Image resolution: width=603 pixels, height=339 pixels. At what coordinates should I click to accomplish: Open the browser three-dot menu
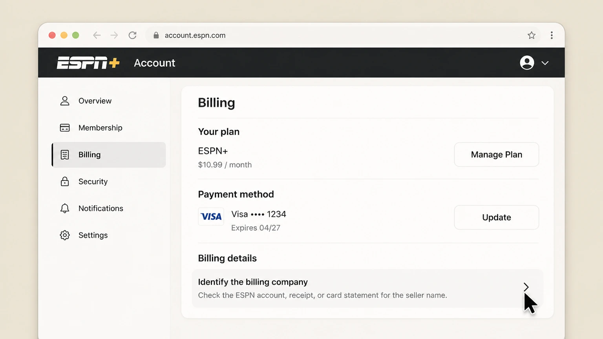[552, 35]
